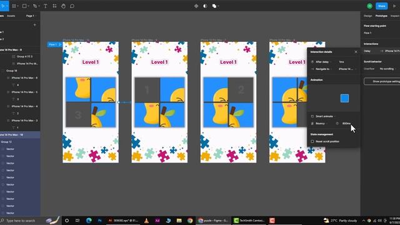Click the play icon on Flow 1 tag
The width and height of the screenshot is (400, 225).
[60, 44]
